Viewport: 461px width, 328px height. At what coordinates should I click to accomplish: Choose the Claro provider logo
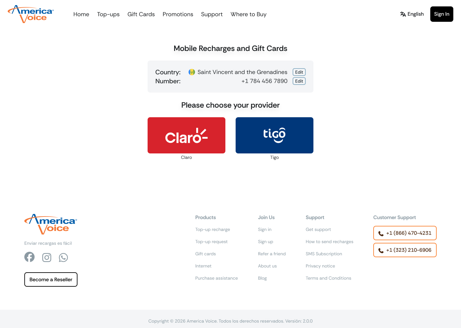[x=186, y=135]
